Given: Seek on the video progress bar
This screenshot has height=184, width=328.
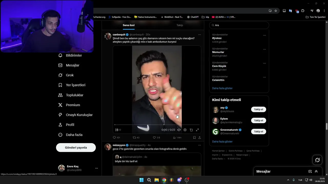Looking at the screenshot, I should (157, 125).
